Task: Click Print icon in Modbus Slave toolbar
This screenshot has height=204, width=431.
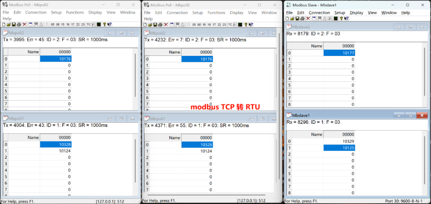Action: click(302, 18)
